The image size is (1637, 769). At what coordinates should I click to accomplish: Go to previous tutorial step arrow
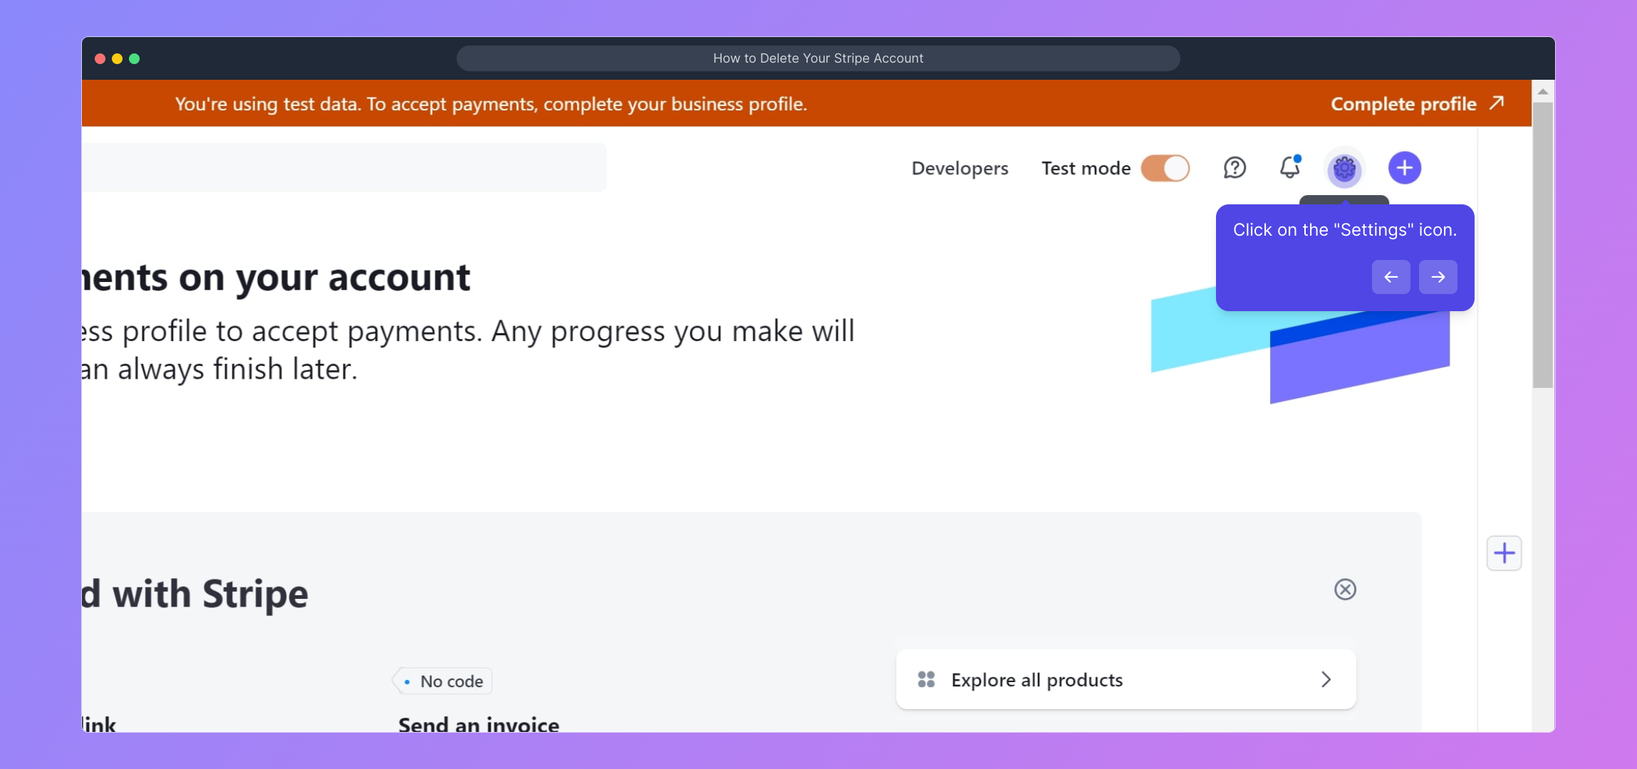(x=1391, y=277)
